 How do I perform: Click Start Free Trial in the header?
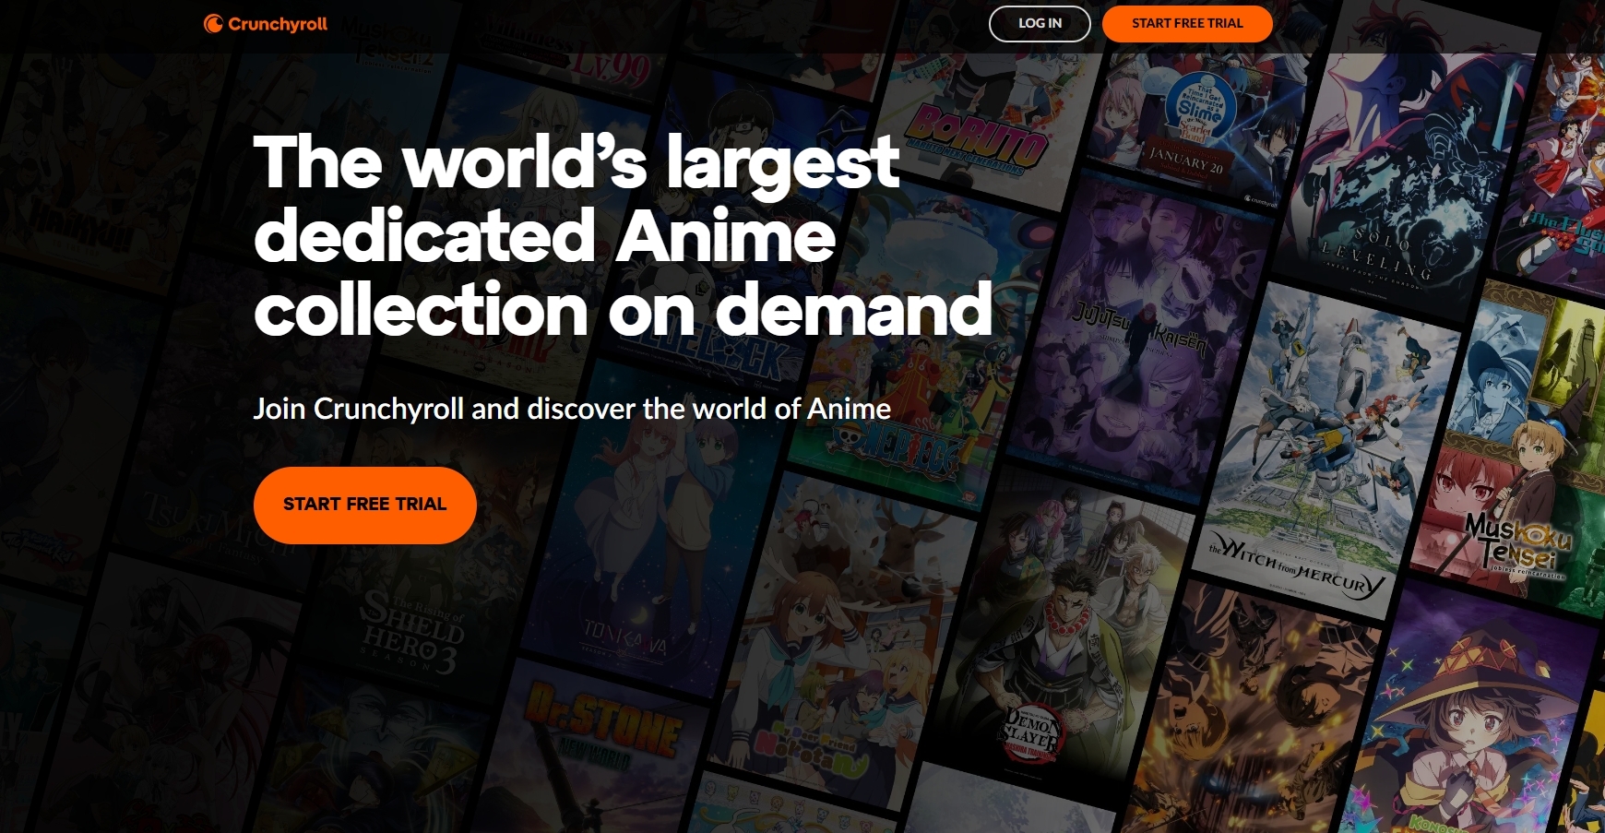1187,24
